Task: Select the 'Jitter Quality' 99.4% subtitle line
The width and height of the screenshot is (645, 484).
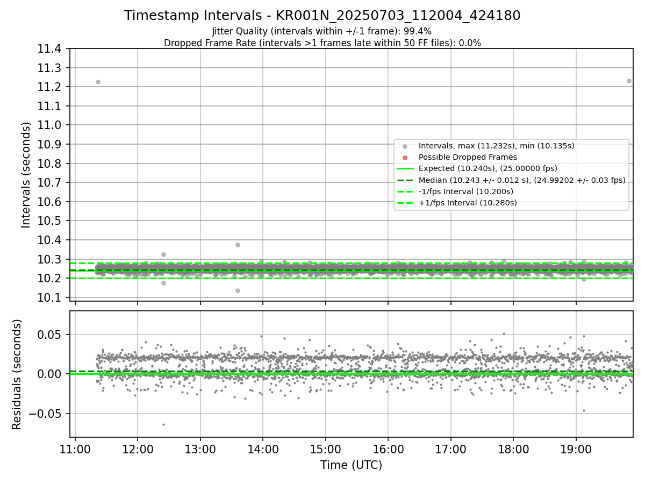Action: [322, 31]
